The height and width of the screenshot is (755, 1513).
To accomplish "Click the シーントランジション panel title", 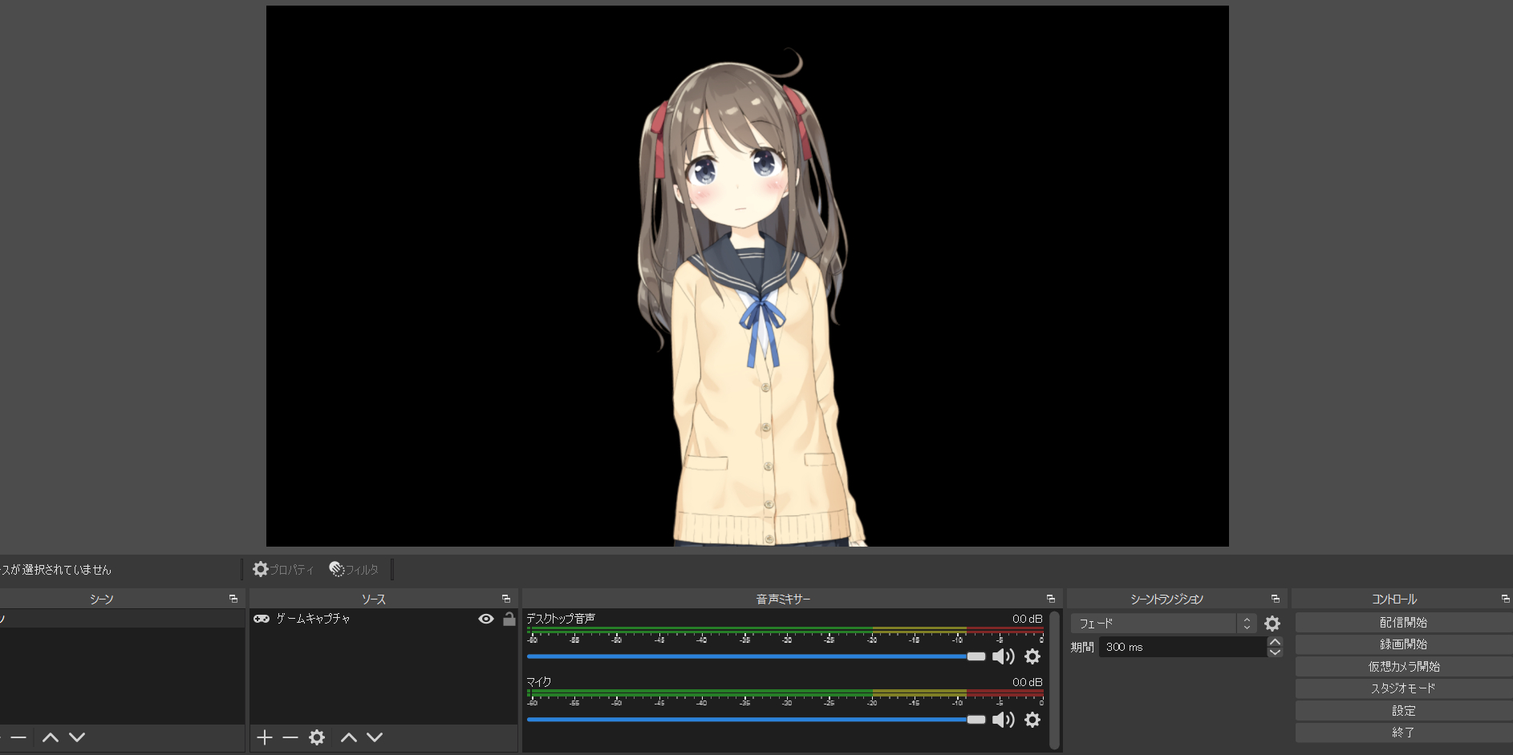I will click(x=1166, y=600).
